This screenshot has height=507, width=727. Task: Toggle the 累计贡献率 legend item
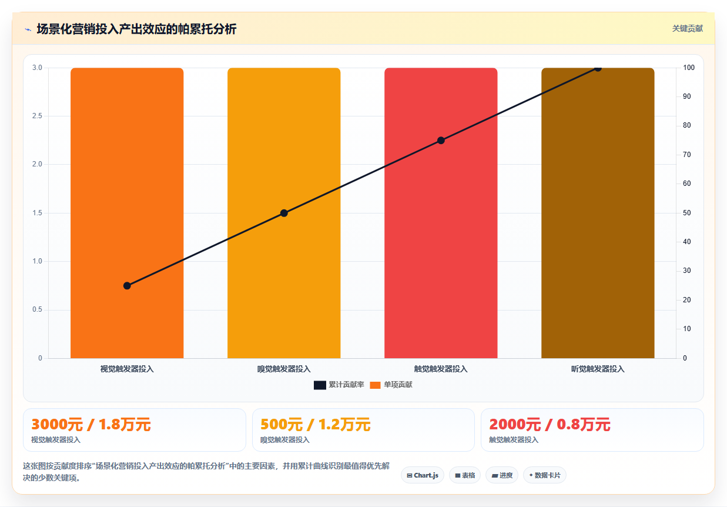coord(339,385)
